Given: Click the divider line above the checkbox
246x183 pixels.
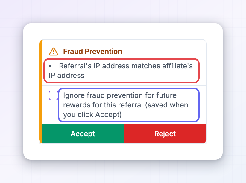Looking at the screenshot, I should point(124,85).
